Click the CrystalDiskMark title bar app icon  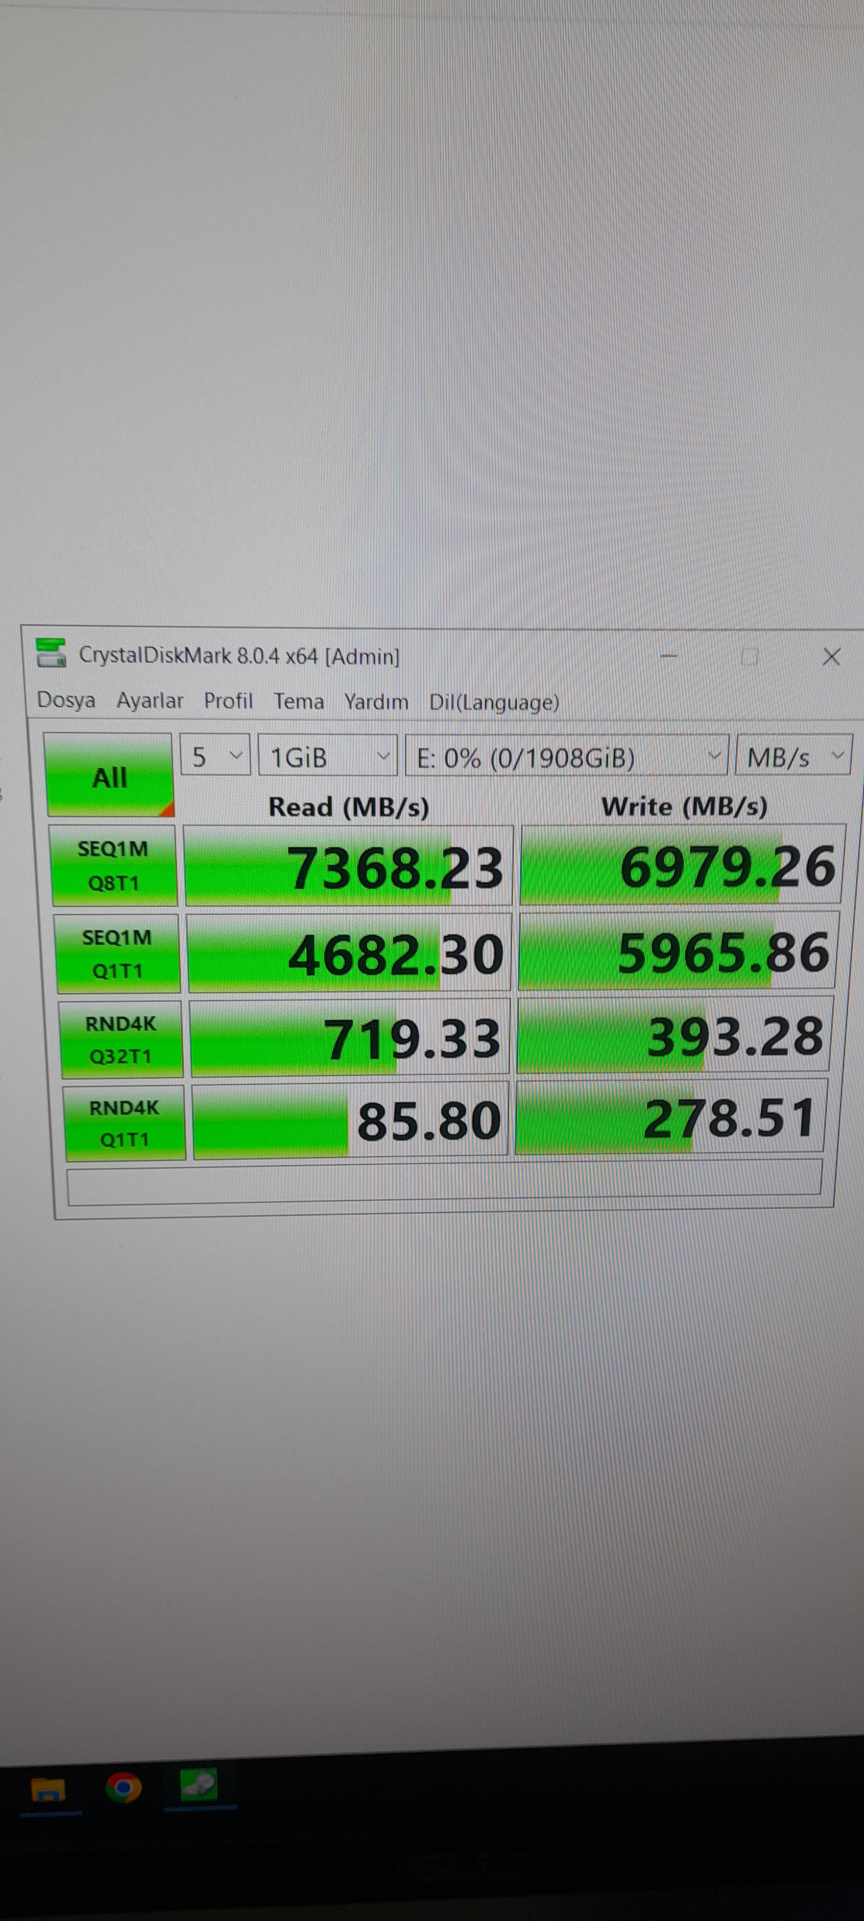click(x=51, y=653)
